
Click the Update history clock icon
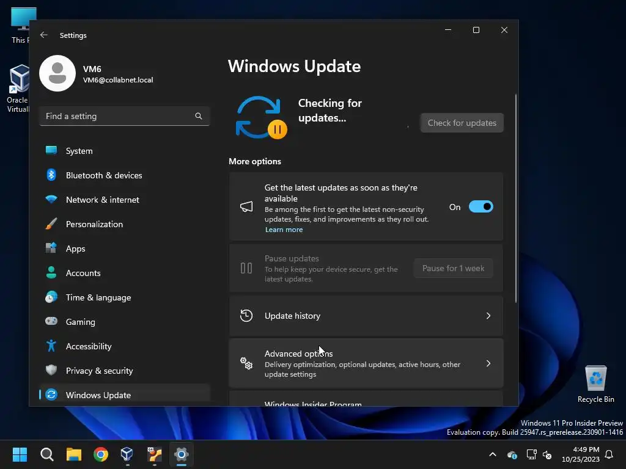[246, 316]
